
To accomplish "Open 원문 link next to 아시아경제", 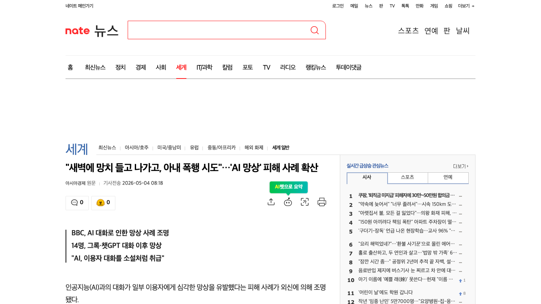I will tap(91, 183).
